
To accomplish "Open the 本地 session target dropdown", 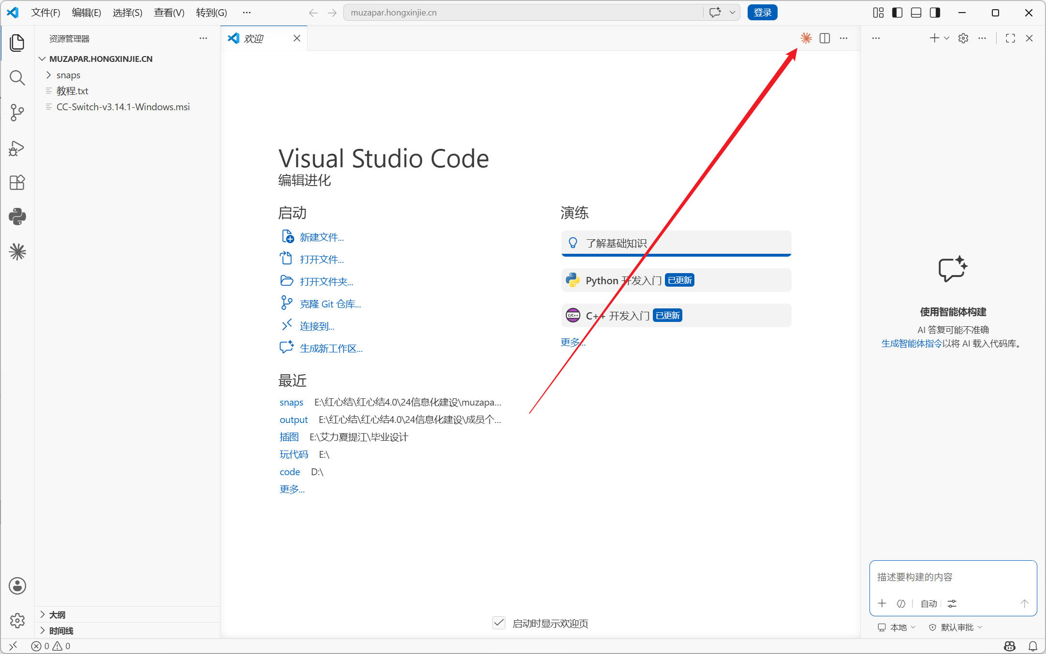I will [897, 627].
